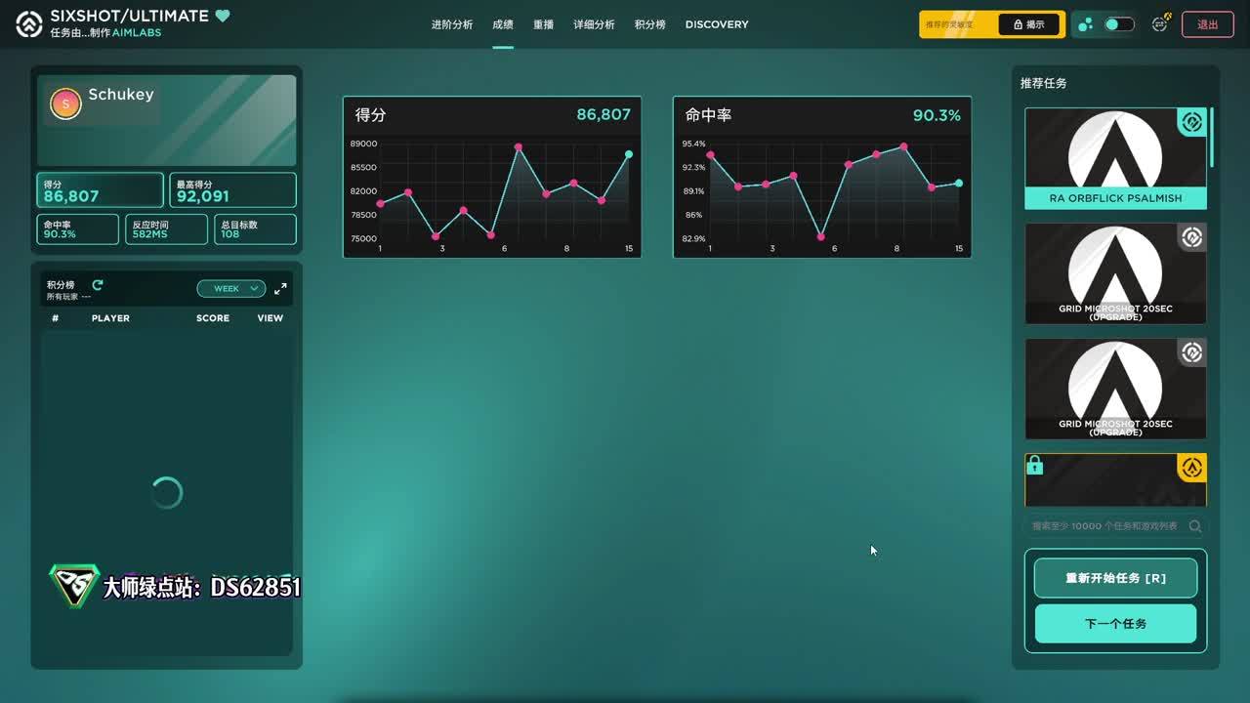Restart the task with 重新开始任务 [R]
The height and width of the screenshot is (703, 1250).
click(1115, 578)
